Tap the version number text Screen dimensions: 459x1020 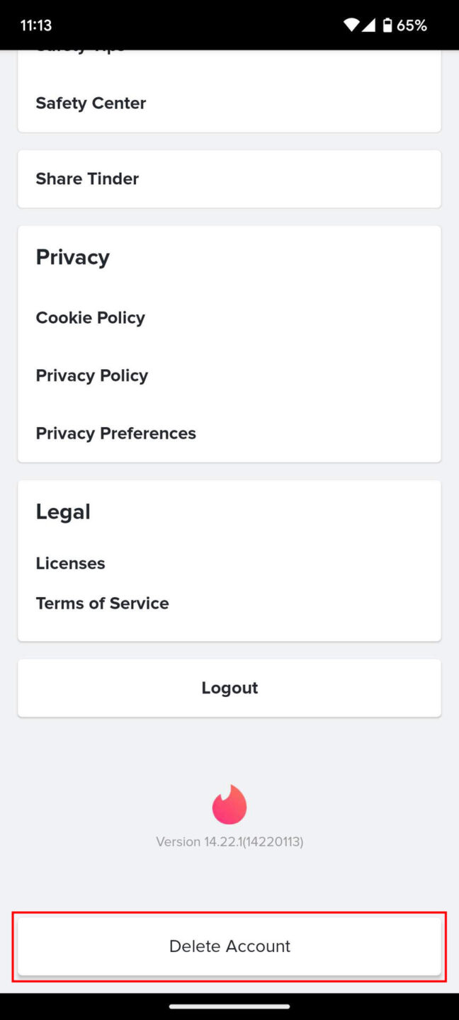point(229,841)
